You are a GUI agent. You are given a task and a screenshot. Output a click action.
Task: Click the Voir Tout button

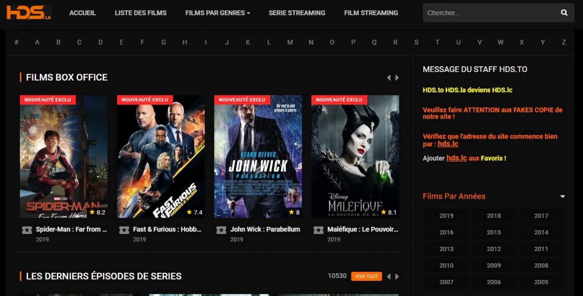click(366, 276)
